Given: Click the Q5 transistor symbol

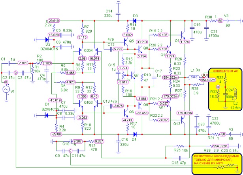Looking at the screenshot, I should [x=126, y=42].
